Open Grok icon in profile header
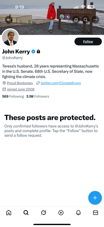This screenshot has width=104, height=227. coord(76,20)
